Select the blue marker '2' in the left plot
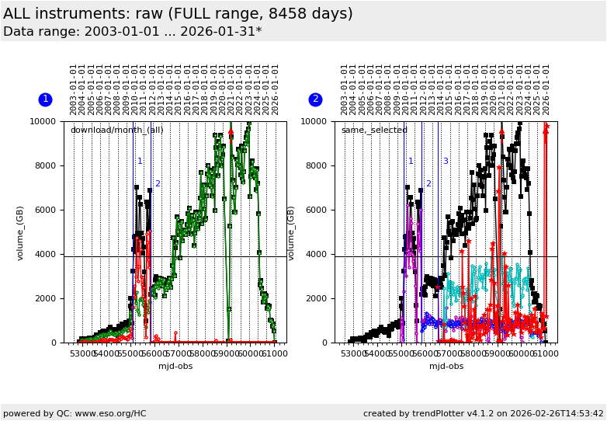The width and height of the screenshot is (607, 421). 158,184
